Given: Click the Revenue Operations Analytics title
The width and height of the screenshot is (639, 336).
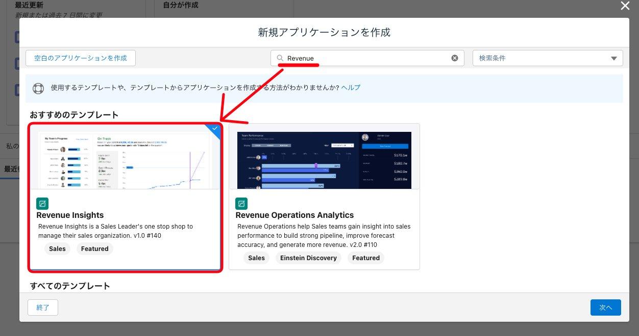Looking at the screenshot, I should click(294, 215).
